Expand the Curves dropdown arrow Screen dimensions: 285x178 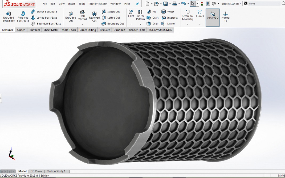(200, 24)
